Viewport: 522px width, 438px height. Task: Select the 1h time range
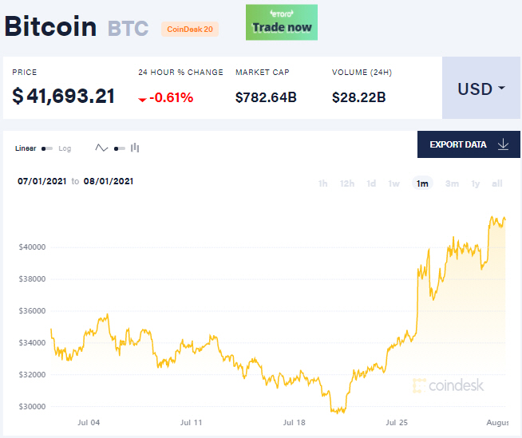coord(322,183)
